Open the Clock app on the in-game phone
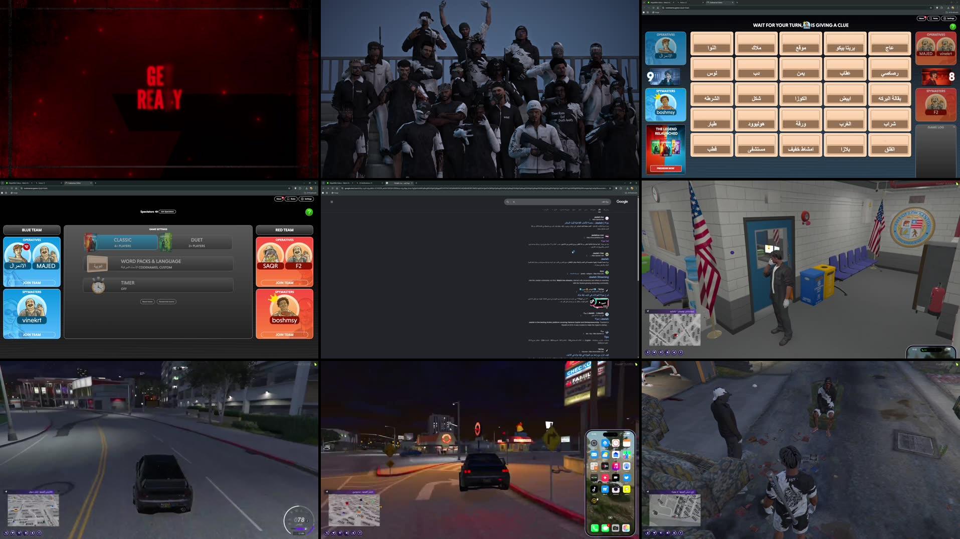Image resolution: width=960 pixels, height=539 pixels. click(616, 443)
